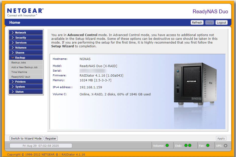Click the NETGEAR logo
The width and height of the screenshot is (236, 157).
tap(25, 12)
